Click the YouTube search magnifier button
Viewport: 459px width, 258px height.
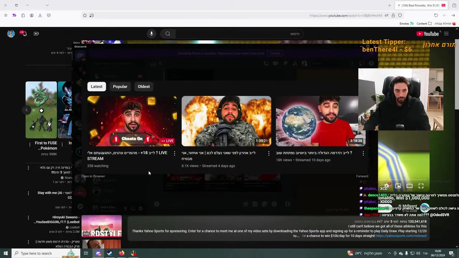168,34
